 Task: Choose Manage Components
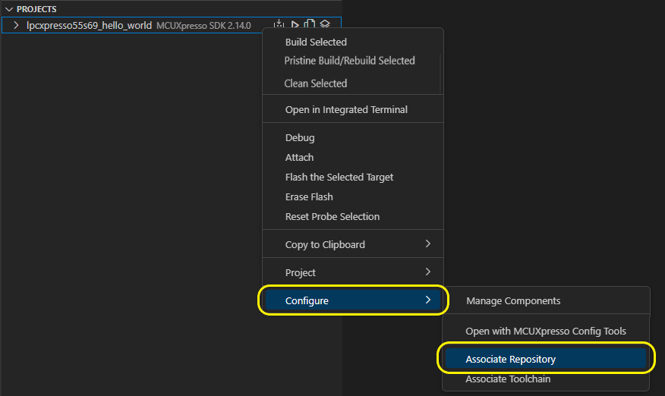(547, 300)
